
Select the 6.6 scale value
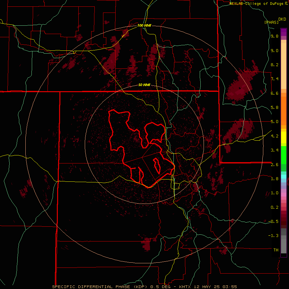coord(275,93)
